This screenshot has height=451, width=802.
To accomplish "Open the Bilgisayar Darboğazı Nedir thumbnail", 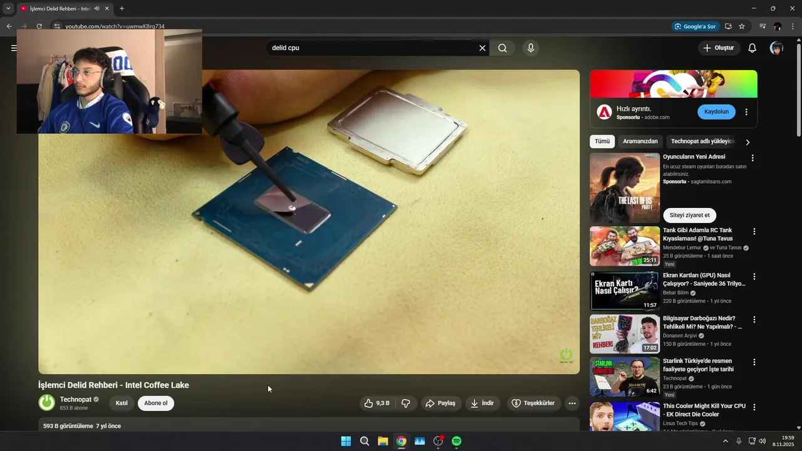I will click(625, 334).
